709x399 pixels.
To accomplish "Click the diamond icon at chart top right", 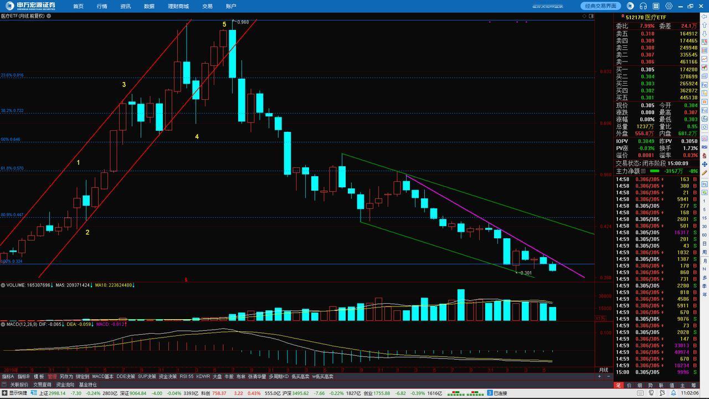I will [x=584, y=16].
